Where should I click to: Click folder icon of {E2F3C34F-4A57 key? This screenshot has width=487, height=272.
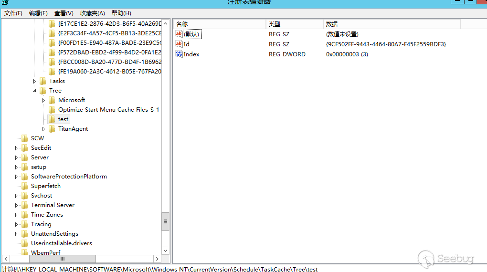coord(52,33)
